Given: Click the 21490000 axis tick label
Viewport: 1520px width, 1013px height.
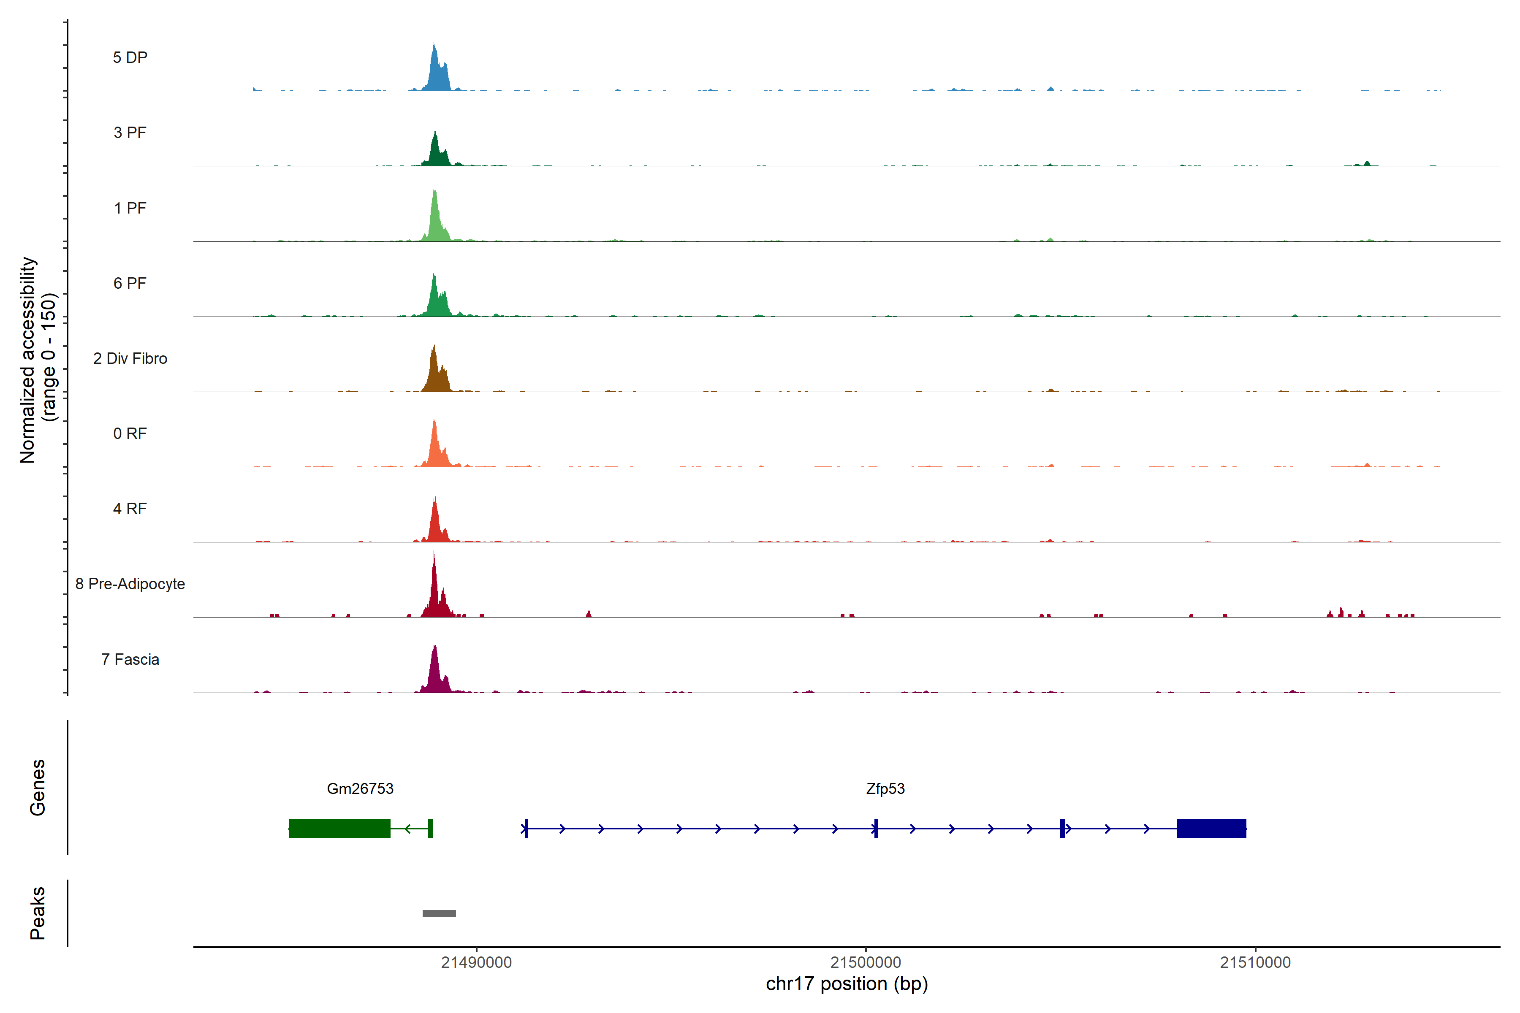Looking at the screenshot, I should click(x=476, y=963).
